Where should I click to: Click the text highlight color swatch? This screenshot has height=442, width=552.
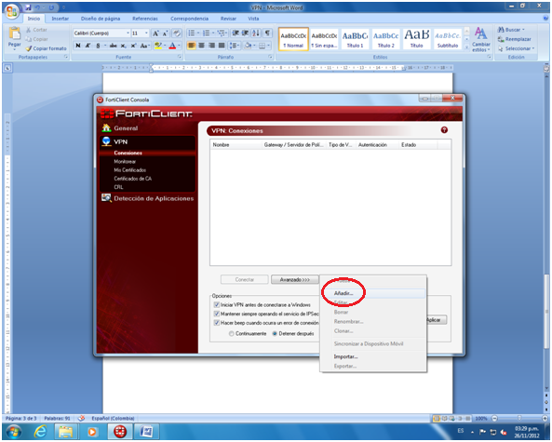click(x=157, y=46)
